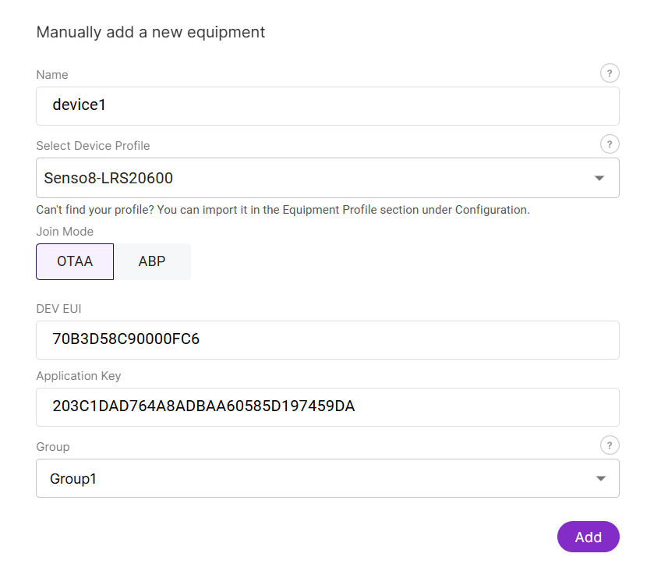Select the OTAA join mode

(74, 261)
